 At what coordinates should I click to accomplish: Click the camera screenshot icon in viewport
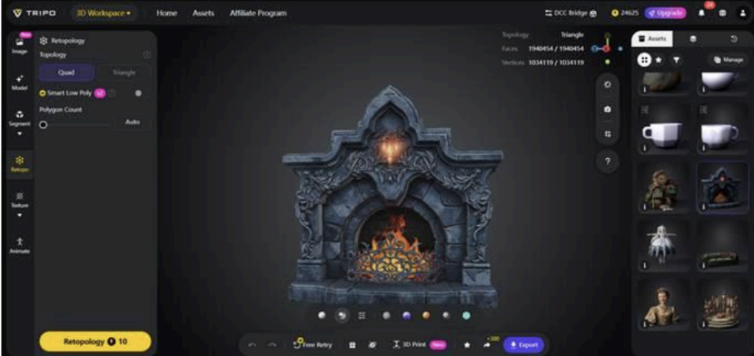coord(607,110)
